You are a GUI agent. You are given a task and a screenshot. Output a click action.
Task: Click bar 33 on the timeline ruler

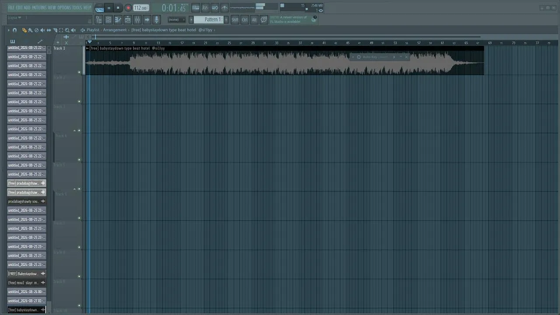point(276,43)
